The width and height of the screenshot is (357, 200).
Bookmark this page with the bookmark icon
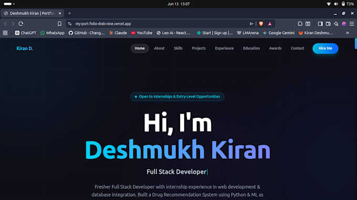[x=59, y=24]
